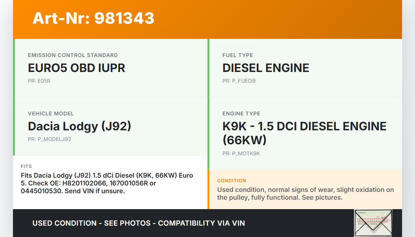
Task: Click the PR: E05R code
Action: click(x=39, y=81)
